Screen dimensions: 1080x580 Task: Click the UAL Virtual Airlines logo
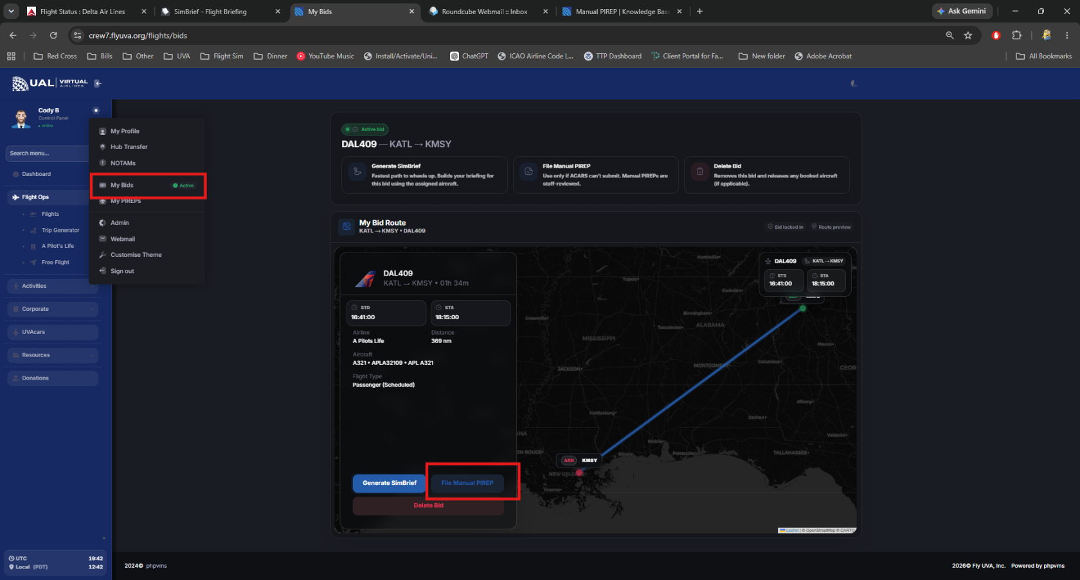click(x=50, y=83)
